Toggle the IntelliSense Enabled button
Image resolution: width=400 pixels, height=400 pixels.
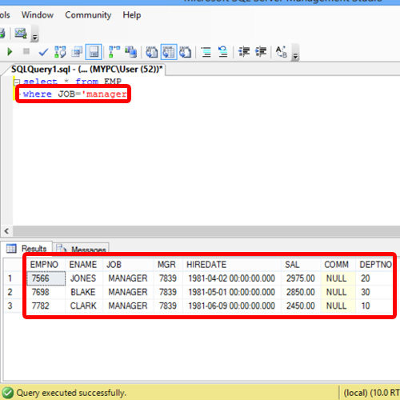(94, 52)
